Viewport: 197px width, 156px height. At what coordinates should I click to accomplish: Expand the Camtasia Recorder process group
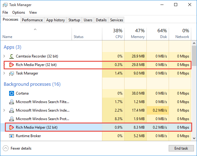4,56
